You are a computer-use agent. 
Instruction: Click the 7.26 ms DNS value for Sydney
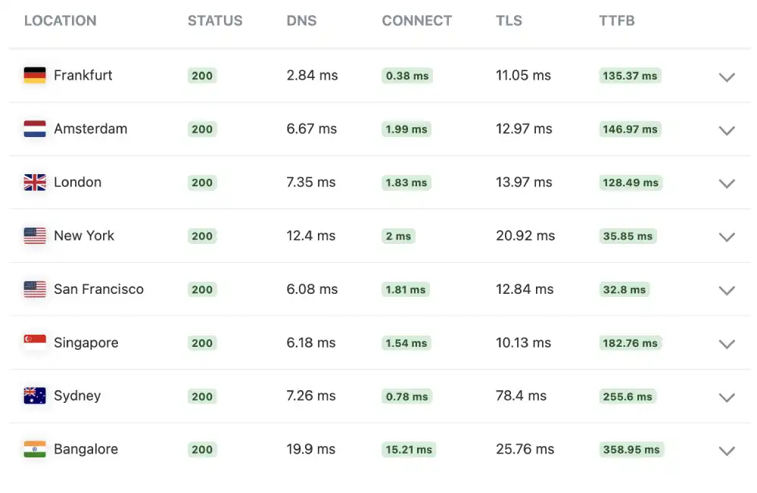tap(310, 396)
